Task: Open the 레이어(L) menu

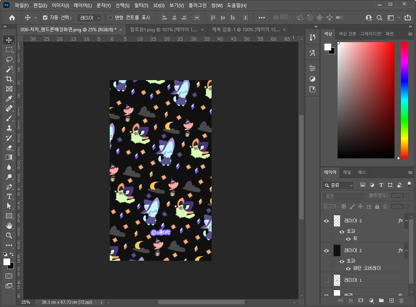Action: pos(83,5)
